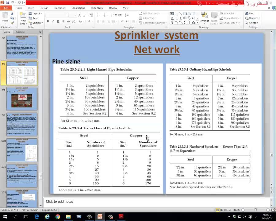Switch to the Insert tab
Image resolution: width=276 pixels, height=221 pixels.
tap(31, 8)
